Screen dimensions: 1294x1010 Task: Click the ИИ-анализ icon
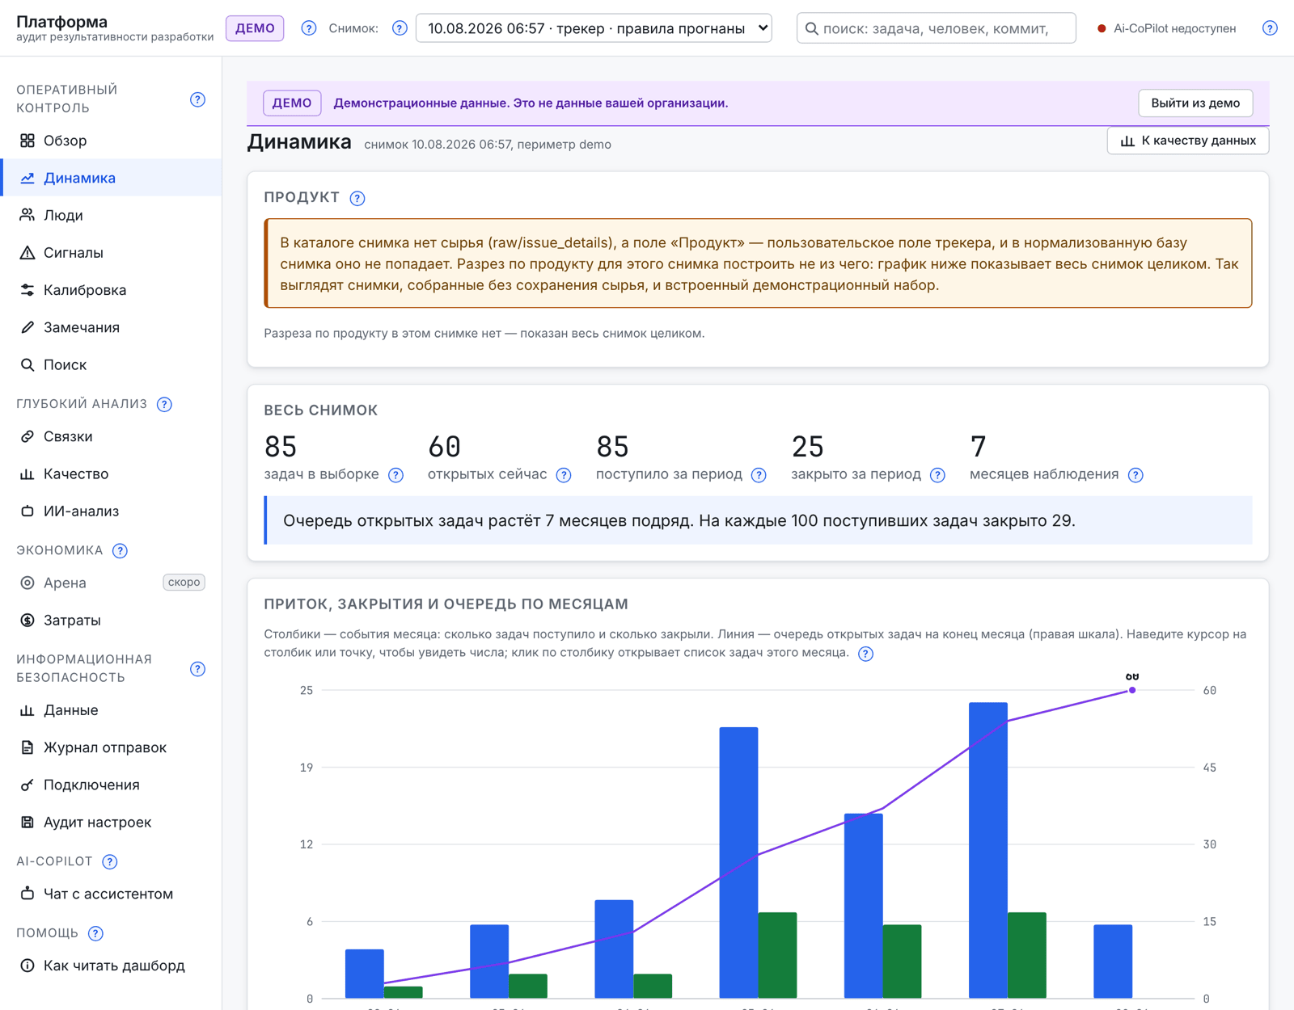27,511
